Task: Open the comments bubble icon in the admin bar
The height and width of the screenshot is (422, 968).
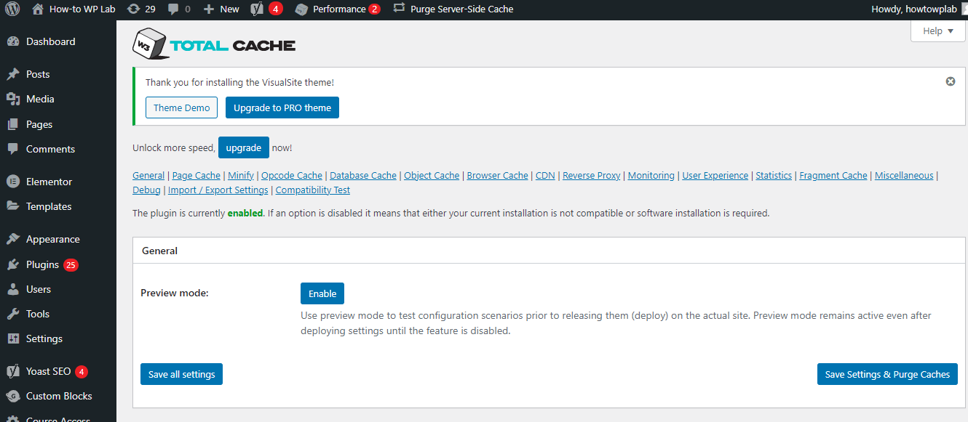Action: [x=172, y=9]
